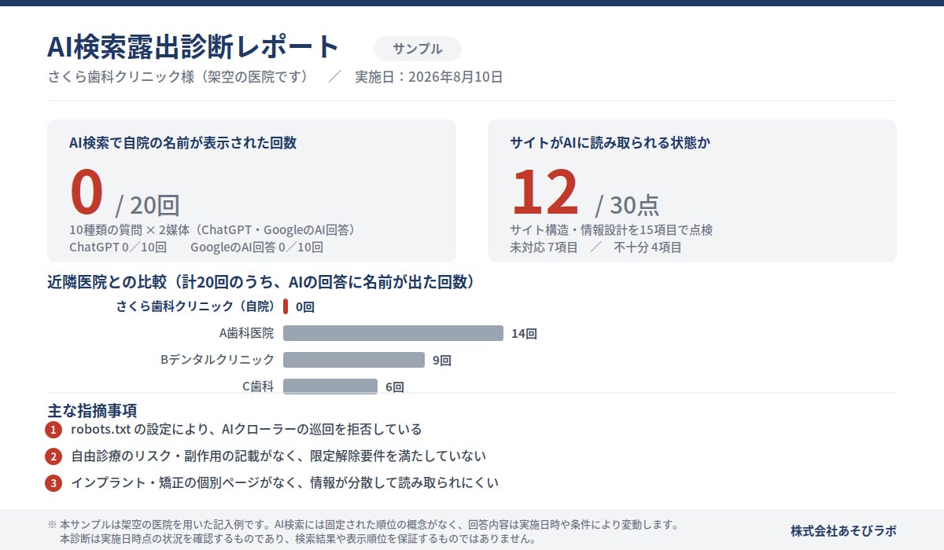Click the red number 1 badge
Image resolution: width=944 pixels, height=550 pixels.
click(53, 430)
